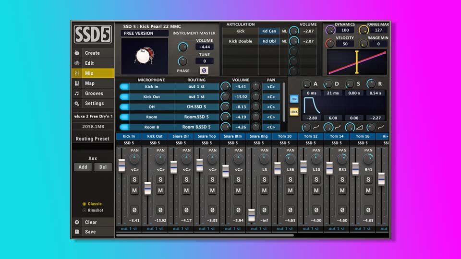The height and width of the screenshot is (259, 461).
Task: Open Kick Out routing dropdown out 1 st
Action: coord(196,96)
